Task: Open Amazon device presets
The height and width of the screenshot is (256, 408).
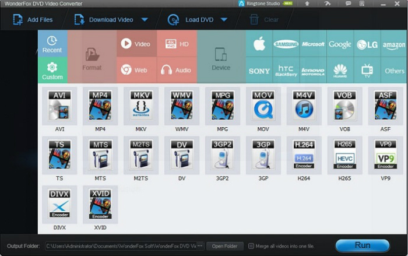Action: (x=394, y=44)
